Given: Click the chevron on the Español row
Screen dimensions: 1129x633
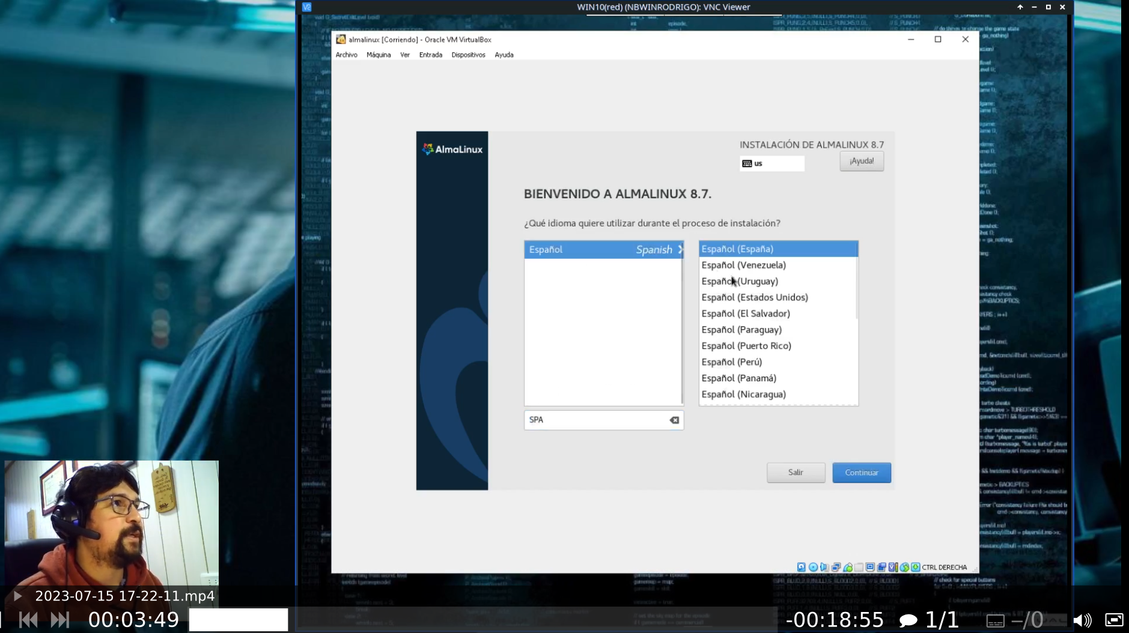Looking at the screenshot, I should [x=680, y=250].
